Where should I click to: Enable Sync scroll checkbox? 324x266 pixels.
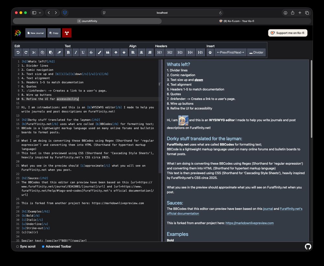[17, 246]
